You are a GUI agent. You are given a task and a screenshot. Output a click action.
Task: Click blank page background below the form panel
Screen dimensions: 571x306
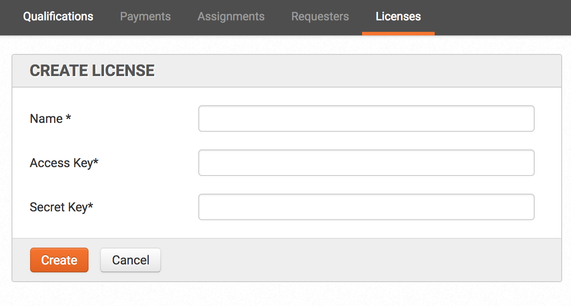[x=285, y=295]
